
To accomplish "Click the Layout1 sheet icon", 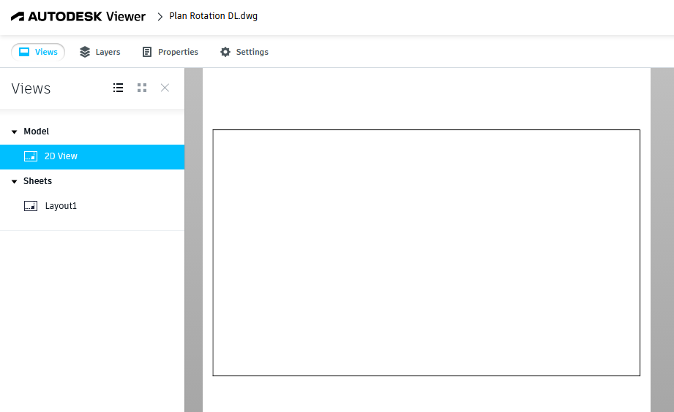I will point(31,206).
